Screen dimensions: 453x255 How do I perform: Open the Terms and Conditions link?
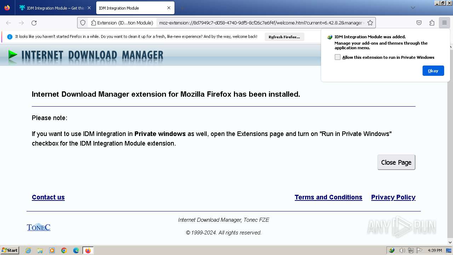[328, 197]
